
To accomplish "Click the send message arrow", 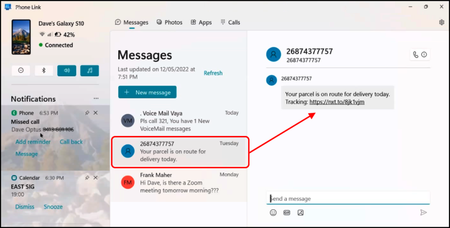I will pos(423,213).
